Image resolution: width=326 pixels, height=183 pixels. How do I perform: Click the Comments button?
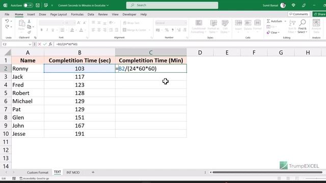(299, 14)
